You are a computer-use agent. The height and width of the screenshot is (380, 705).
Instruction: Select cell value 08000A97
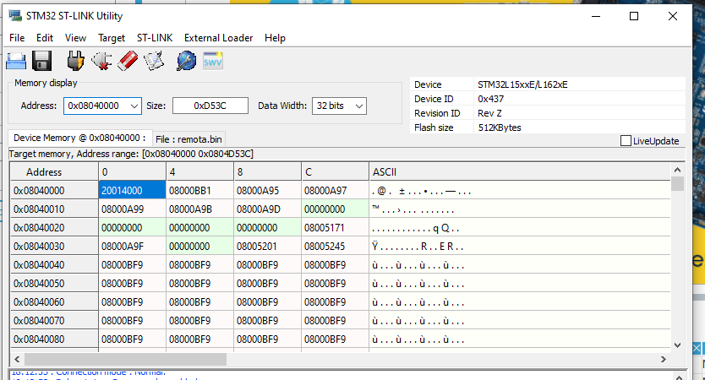tap(335, 191)
